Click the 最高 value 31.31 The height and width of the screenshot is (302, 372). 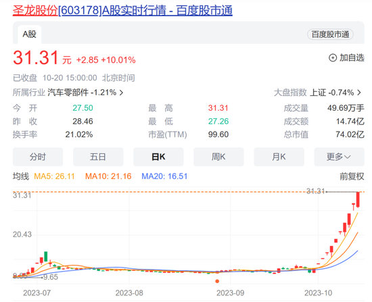coord(218,108)
